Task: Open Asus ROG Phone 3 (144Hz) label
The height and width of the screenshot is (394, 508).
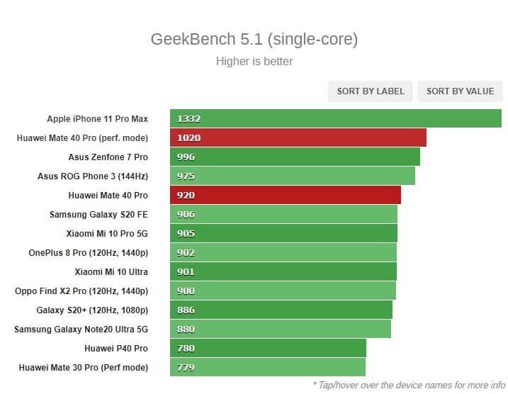Action: 92,176
